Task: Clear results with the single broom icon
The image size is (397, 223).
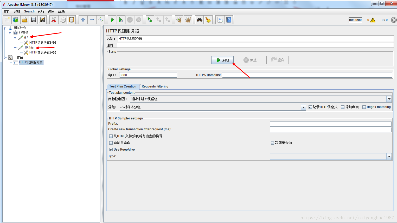Action: (x=179, y=20)
